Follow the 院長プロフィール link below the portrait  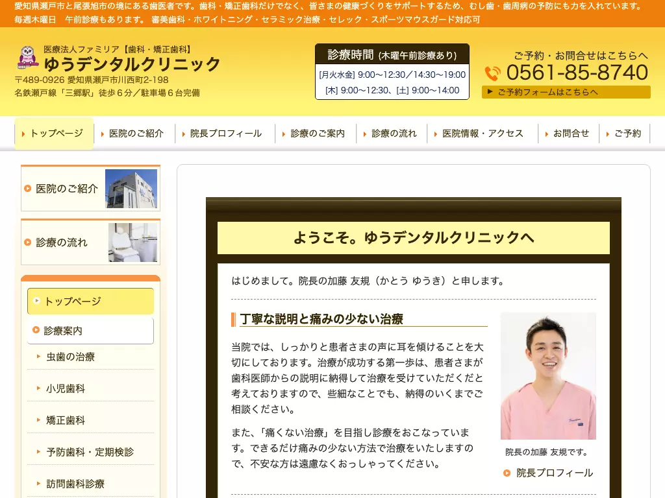point(548,473)
